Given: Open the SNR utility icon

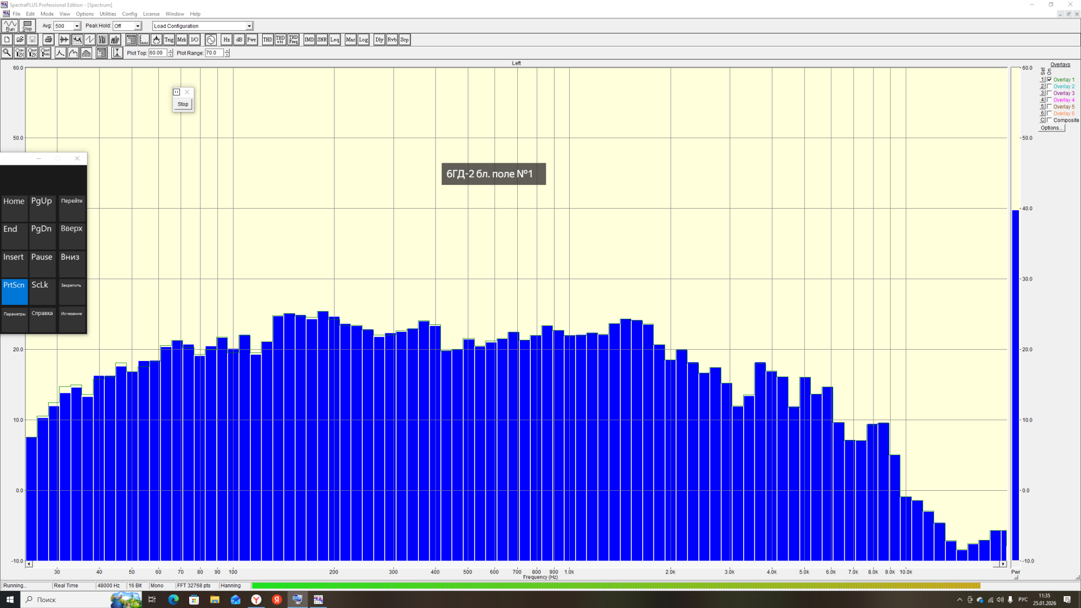Looking at the screenshot, I should (322, 39).
